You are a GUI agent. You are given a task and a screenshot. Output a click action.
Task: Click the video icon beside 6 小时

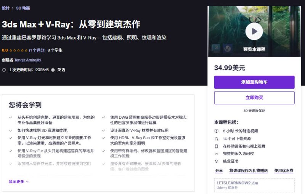point(216,131)
